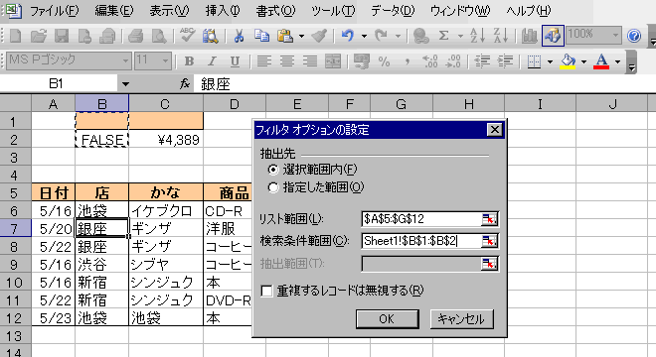Open Print Preview icon
The width and height of the screenshot is (656, 357).
(x=159, y=36)
